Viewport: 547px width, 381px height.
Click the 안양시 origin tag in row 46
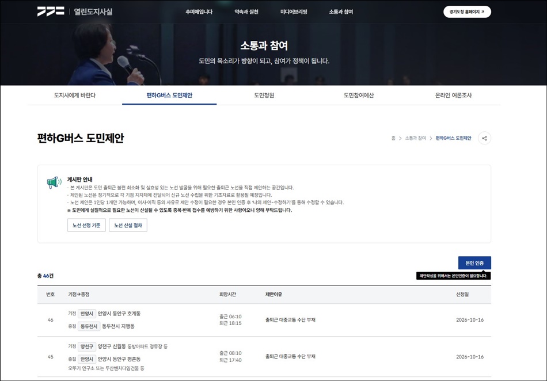87,314
